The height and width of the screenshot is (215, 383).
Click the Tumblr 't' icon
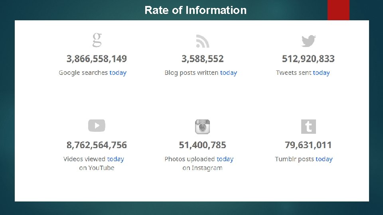pos(308,127)
